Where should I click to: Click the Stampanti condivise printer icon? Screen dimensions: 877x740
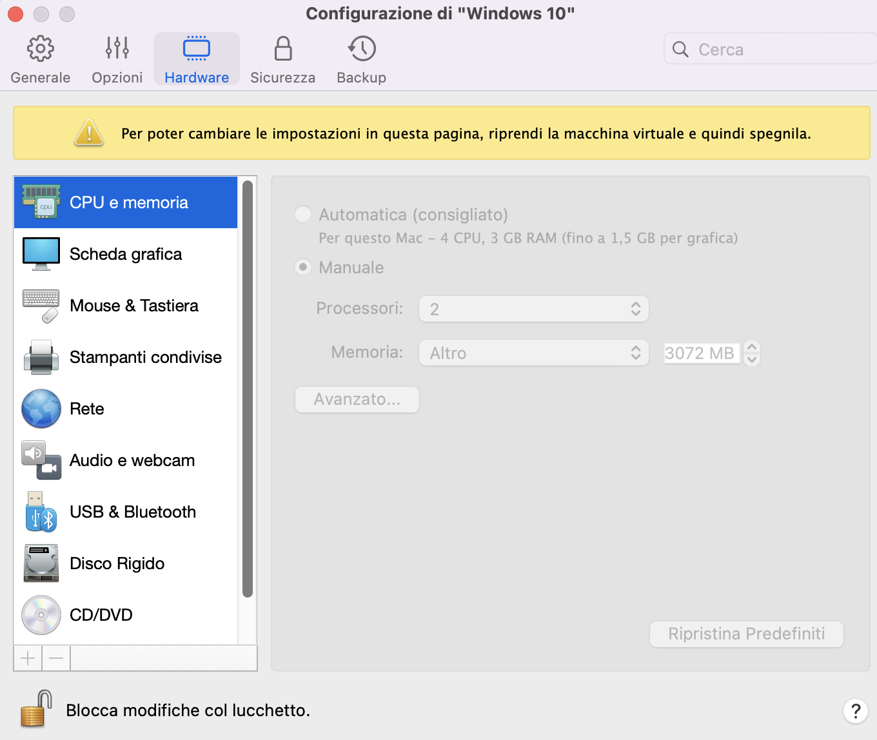click(41, 357)
